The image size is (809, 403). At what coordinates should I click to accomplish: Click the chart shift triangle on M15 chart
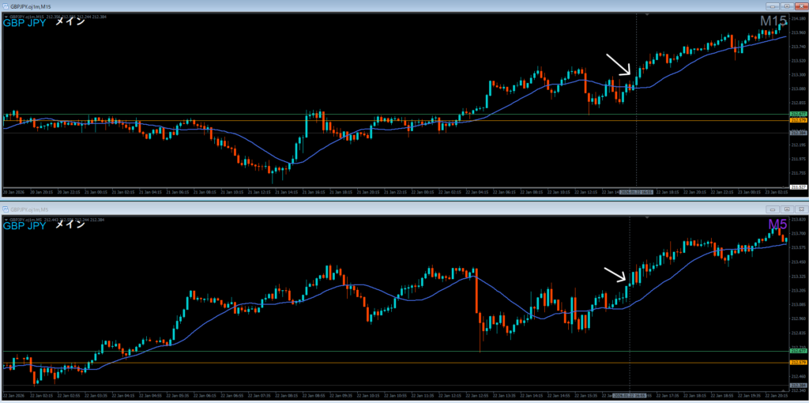[x=648, y=15]
